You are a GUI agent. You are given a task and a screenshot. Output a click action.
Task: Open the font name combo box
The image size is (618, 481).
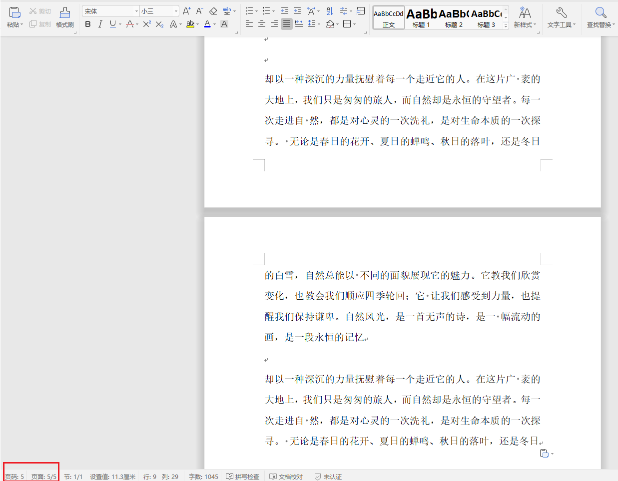(x=110, y=10)
